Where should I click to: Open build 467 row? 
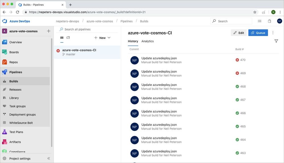(203, 100)
